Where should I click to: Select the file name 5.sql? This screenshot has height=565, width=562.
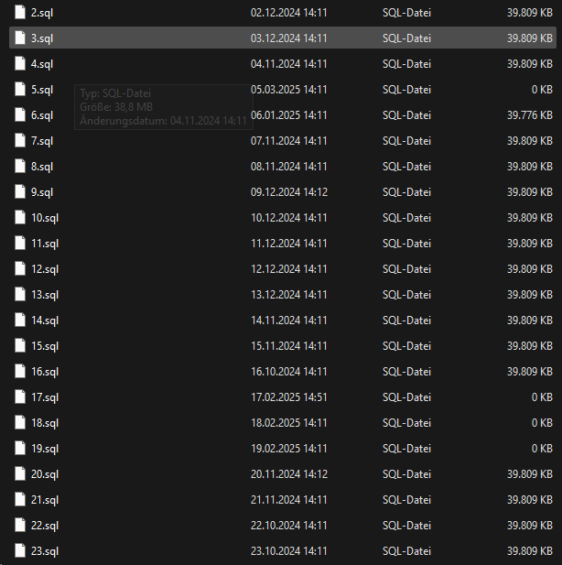coord(42,90)
